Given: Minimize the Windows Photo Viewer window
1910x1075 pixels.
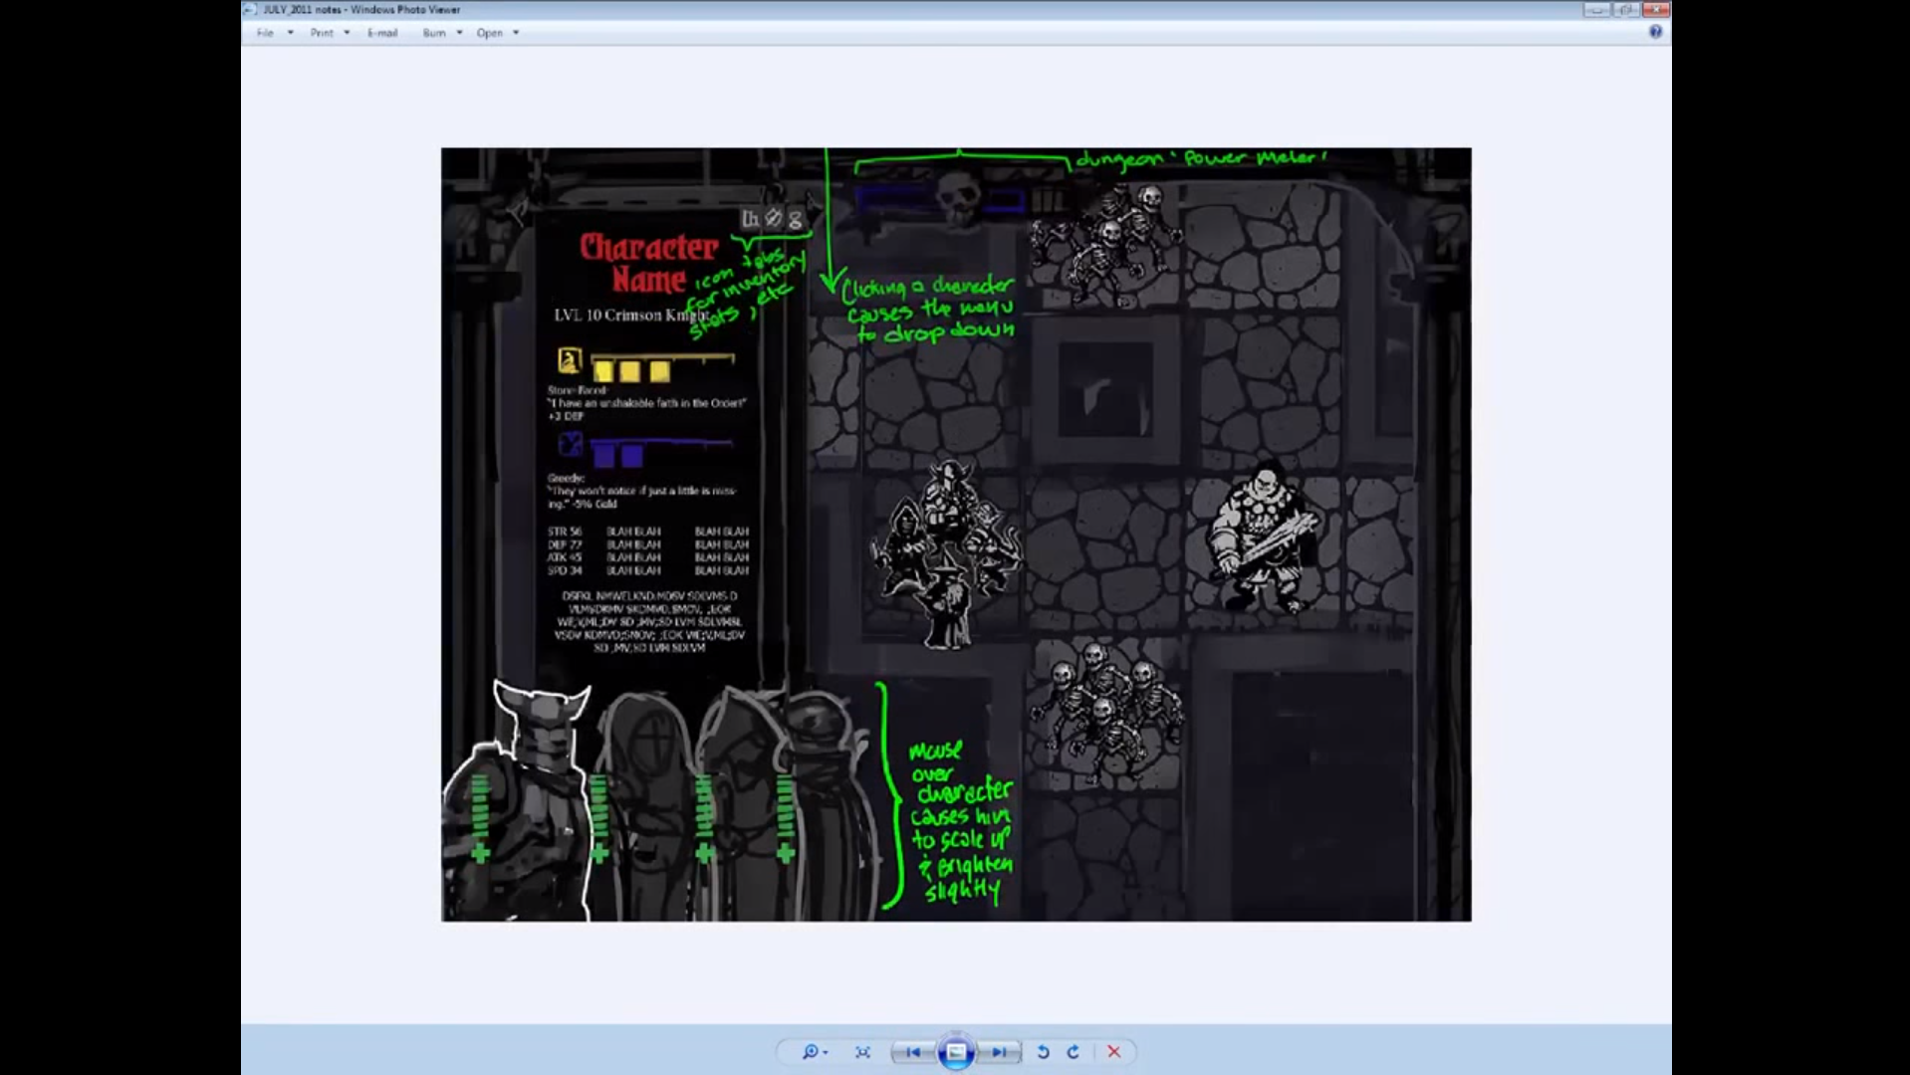Looking at the screenshot, I should coord(1596,9).
